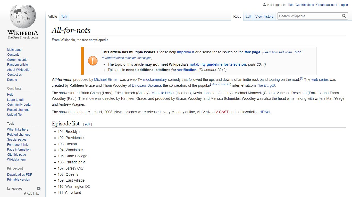Viewport: 352px width, 197px height.
Task: Click the orange exclamation issue icon
Action: [93, 61]
